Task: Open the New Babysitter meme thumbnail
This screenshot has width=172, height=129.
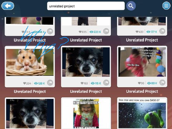Action: coord(86,114)
